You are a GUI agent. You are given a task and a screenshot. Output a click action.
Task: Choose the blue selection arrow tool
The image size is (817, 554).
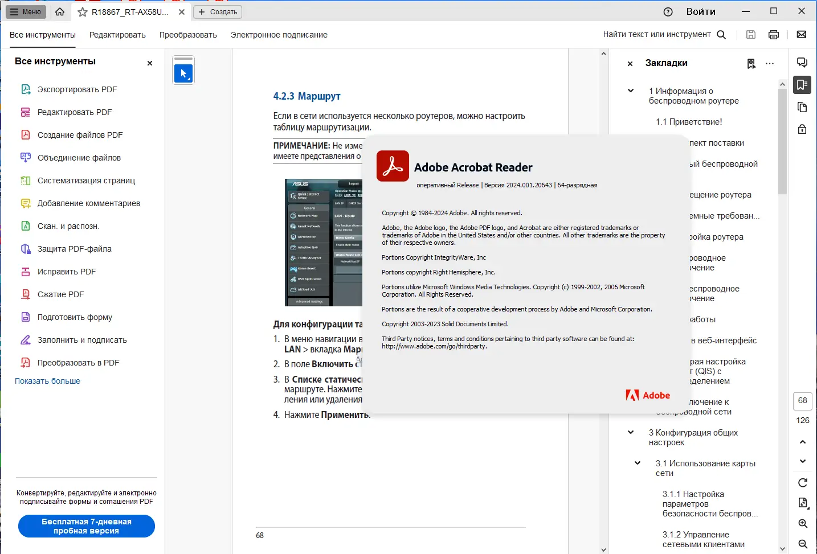(x=183, y=73)
